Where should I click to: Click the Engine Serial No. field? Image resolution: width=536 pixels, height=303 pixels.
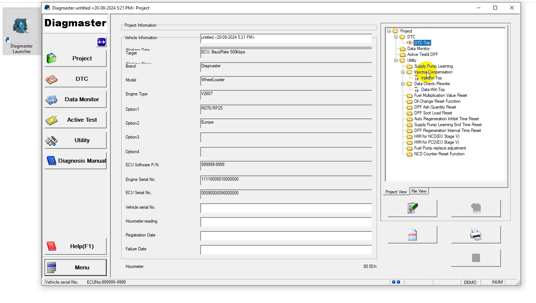pyautogui.click(x=286, y=181)
